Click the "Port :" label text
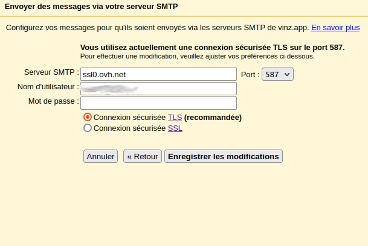The image size is (368, 246). click(250, 75)
